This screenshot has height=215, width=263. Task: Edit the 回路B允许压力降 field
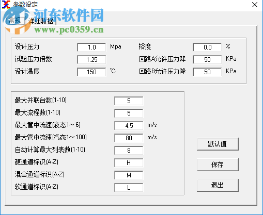[x=207, y=72]
